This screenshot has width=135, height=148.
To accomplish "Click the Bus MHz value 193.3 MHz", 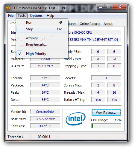I will tap(45, 66).
